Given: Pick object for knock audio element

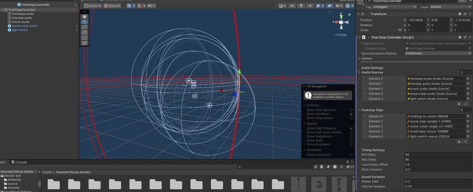Looking at the screenshot, I should click(468, 89).
